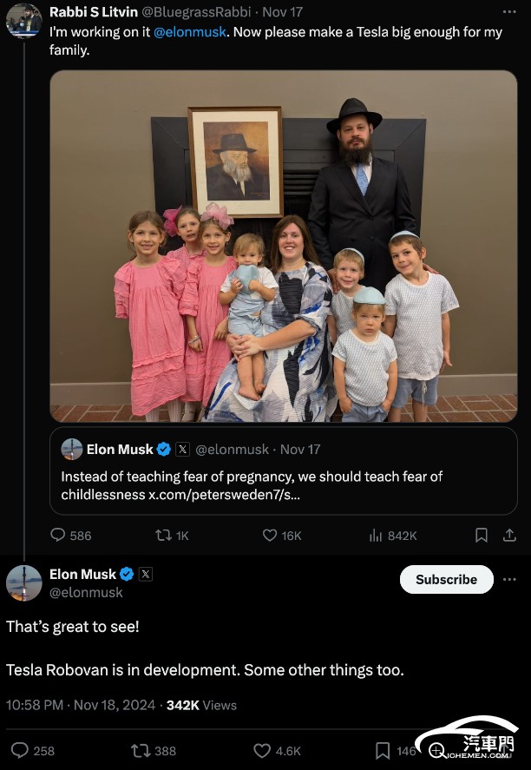Open the x.com/petersweden7 link in quoted post
The image size is (531, 770).
pyautogui.click(x=224, y=495)
